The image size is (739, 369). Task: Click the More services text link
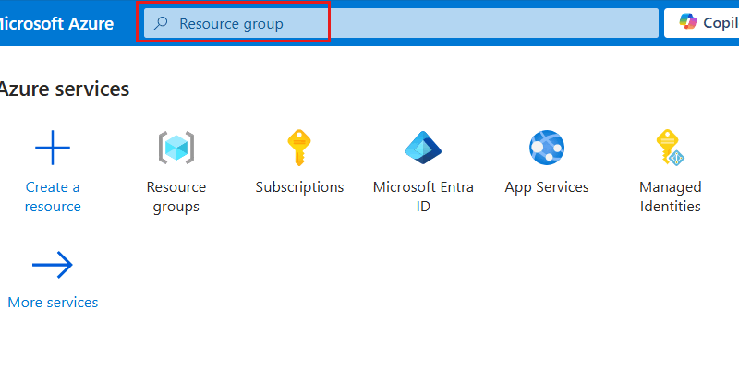53,303
